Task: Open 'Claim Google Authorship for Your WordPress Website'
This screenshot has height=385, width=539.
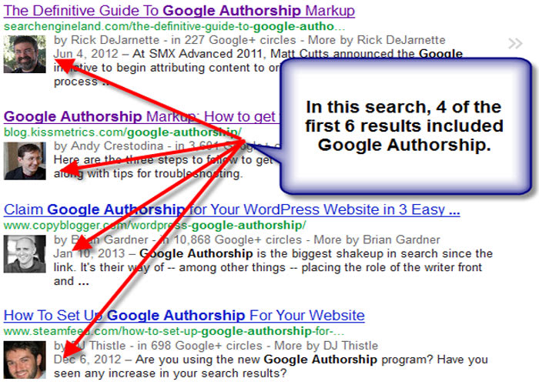Action: tap(232, 209)
